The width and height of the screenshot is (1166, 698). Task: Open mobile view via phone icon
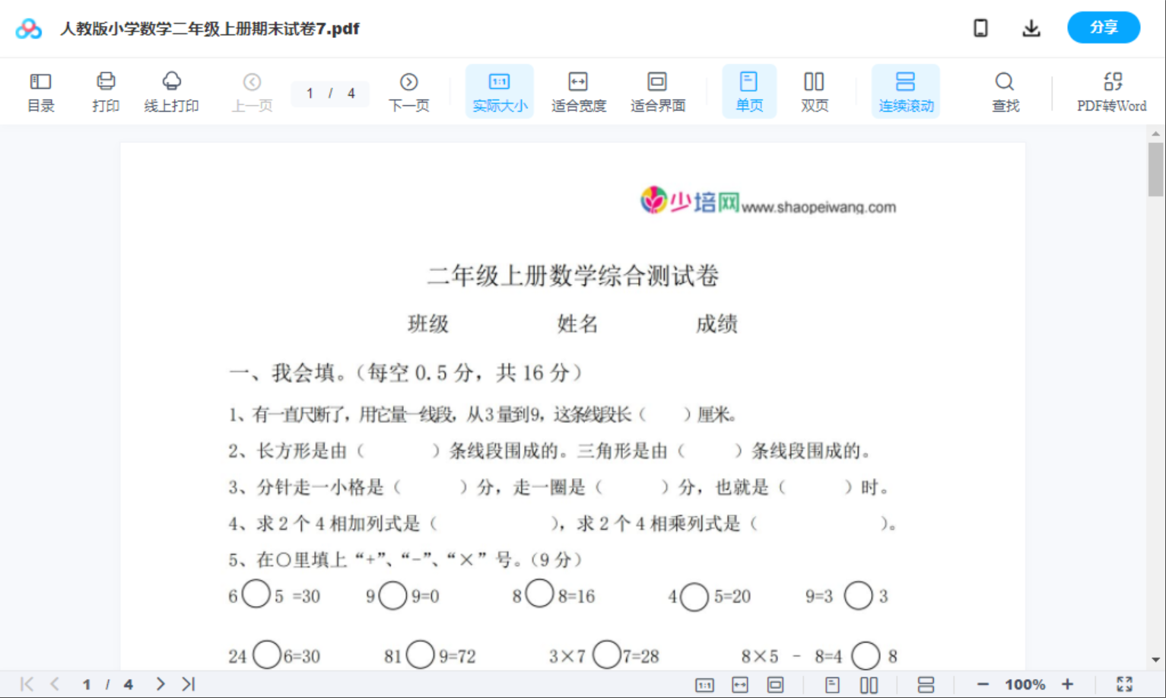coord(980,27)
